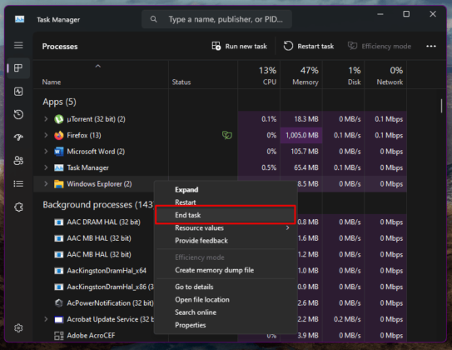Choose Restart from the context menu
This screenshot has height=350, width=452.
[x=226, y=202]
